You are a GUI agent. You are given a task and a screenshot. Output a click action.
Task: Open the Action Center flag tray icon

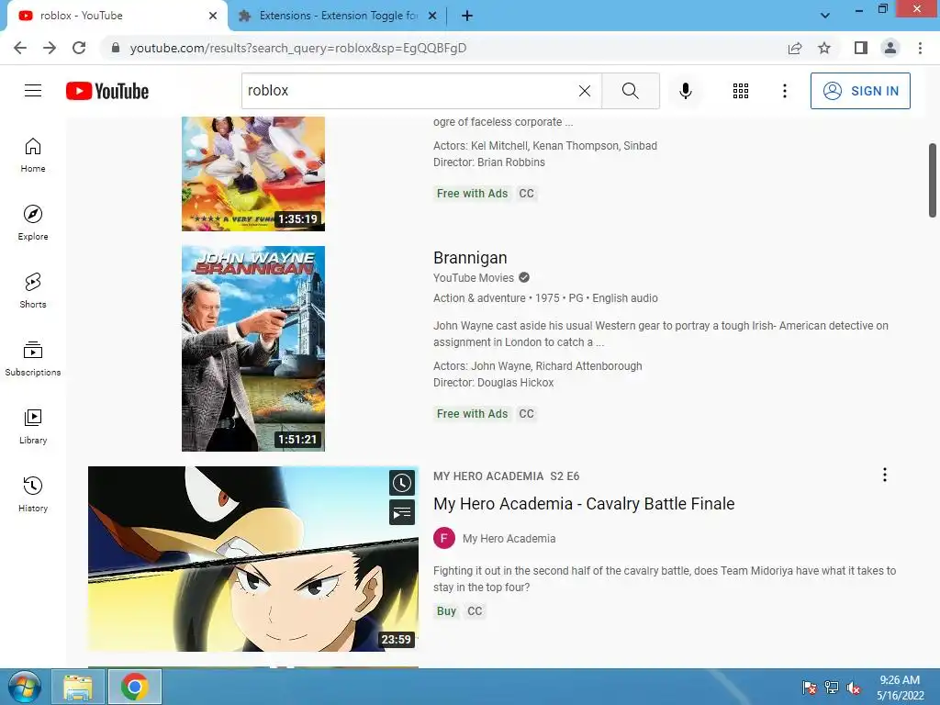coord(810,688)
